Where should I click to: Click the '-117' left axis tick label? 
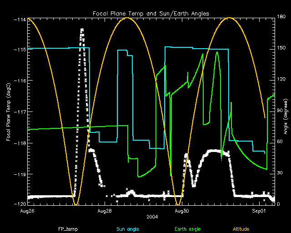point(20,111)
